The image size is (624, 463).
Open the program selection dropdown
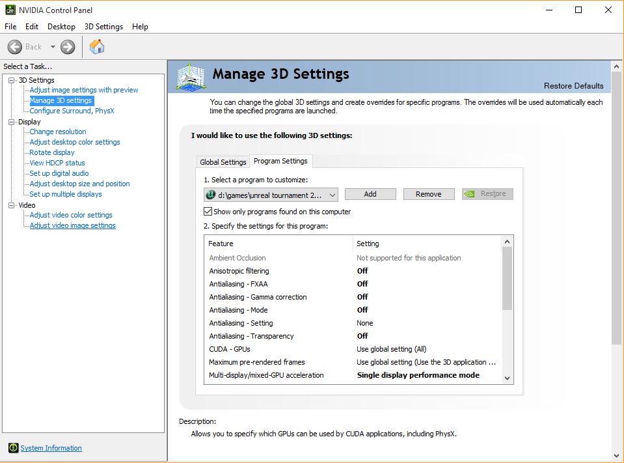click(x=332, y=195)
